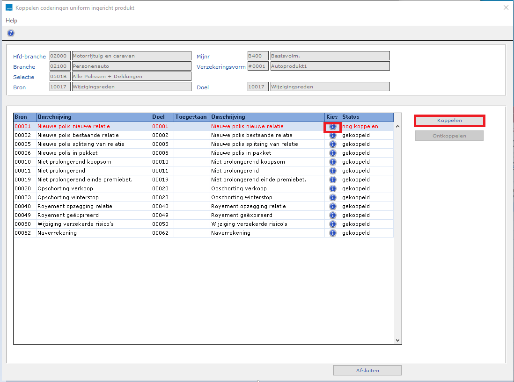The height and width of the screenshot is (382, 514).
Task: Click Kies icon for Wijziging verzekerde risico's
Action: (332, 224)
